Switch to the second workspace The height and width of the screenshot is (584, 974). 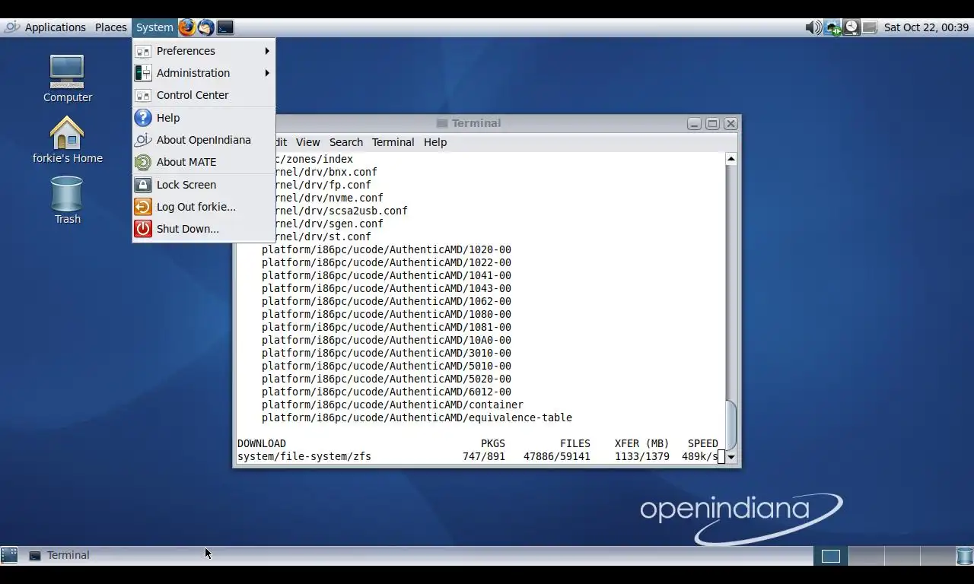click(x=866, y=556)
